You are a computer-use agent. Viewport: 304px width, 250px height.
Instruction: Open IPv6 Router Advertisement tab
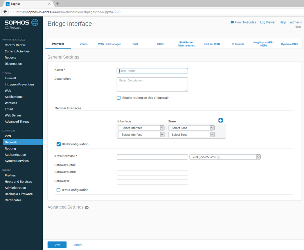tap(186, 44)
